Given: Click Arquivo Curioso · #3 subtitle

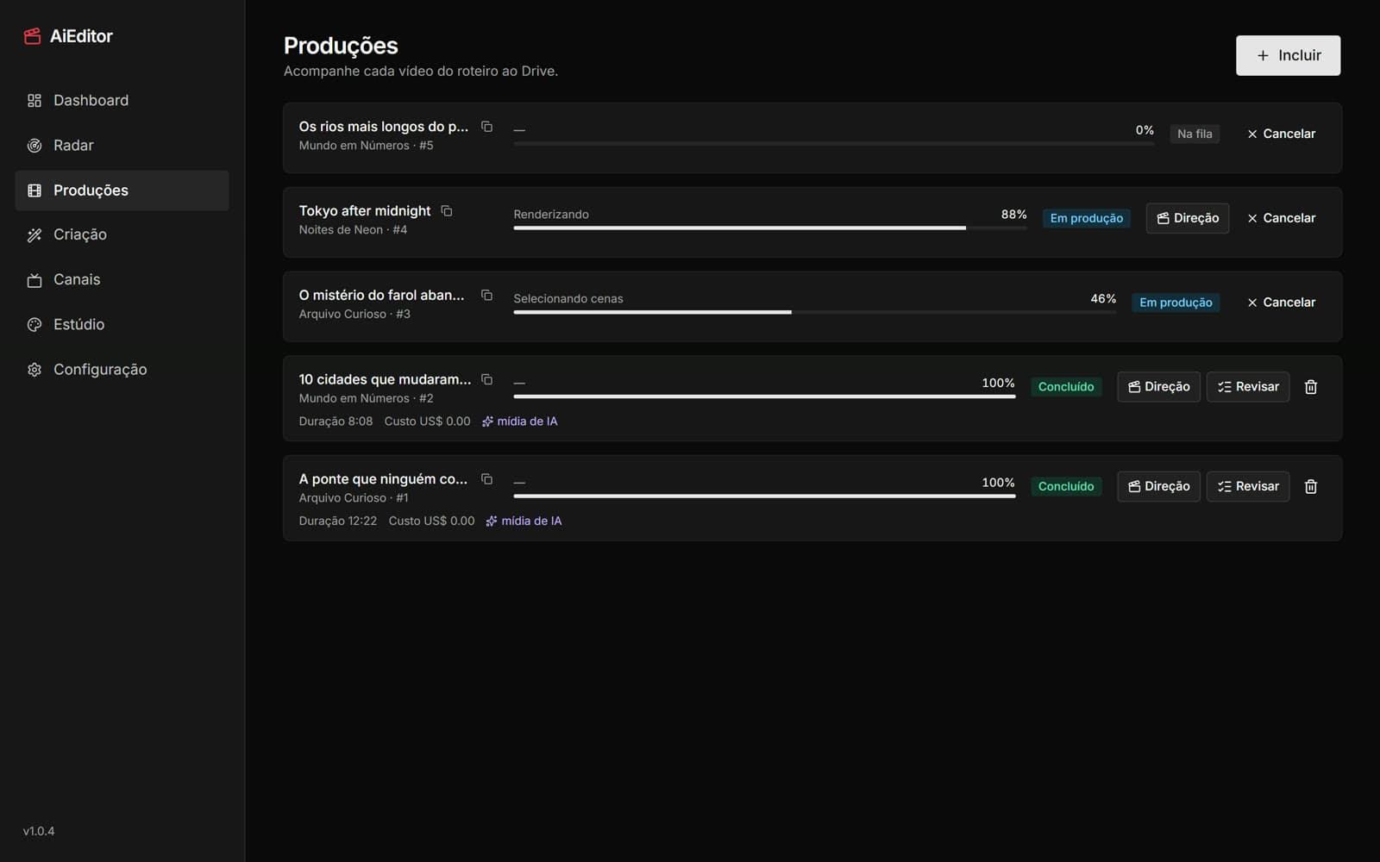Looking at the screenshot, I should tap(354, 314).
